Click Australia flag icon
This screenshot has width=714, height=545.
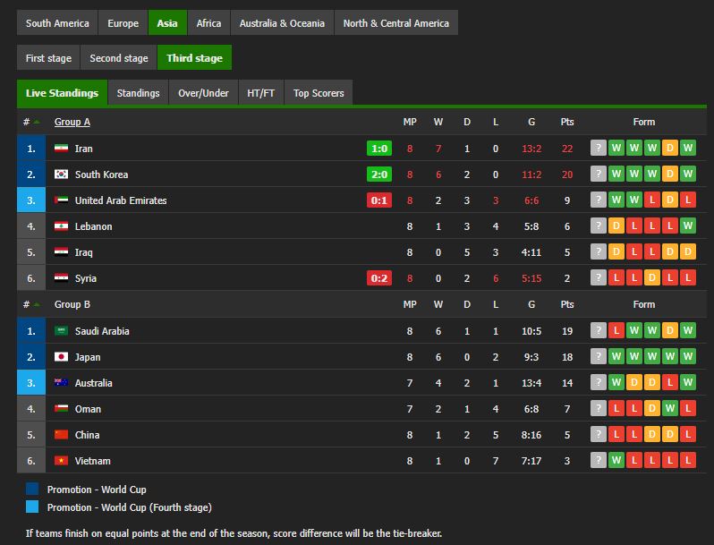pyautogui.click(x=61, y=382)
